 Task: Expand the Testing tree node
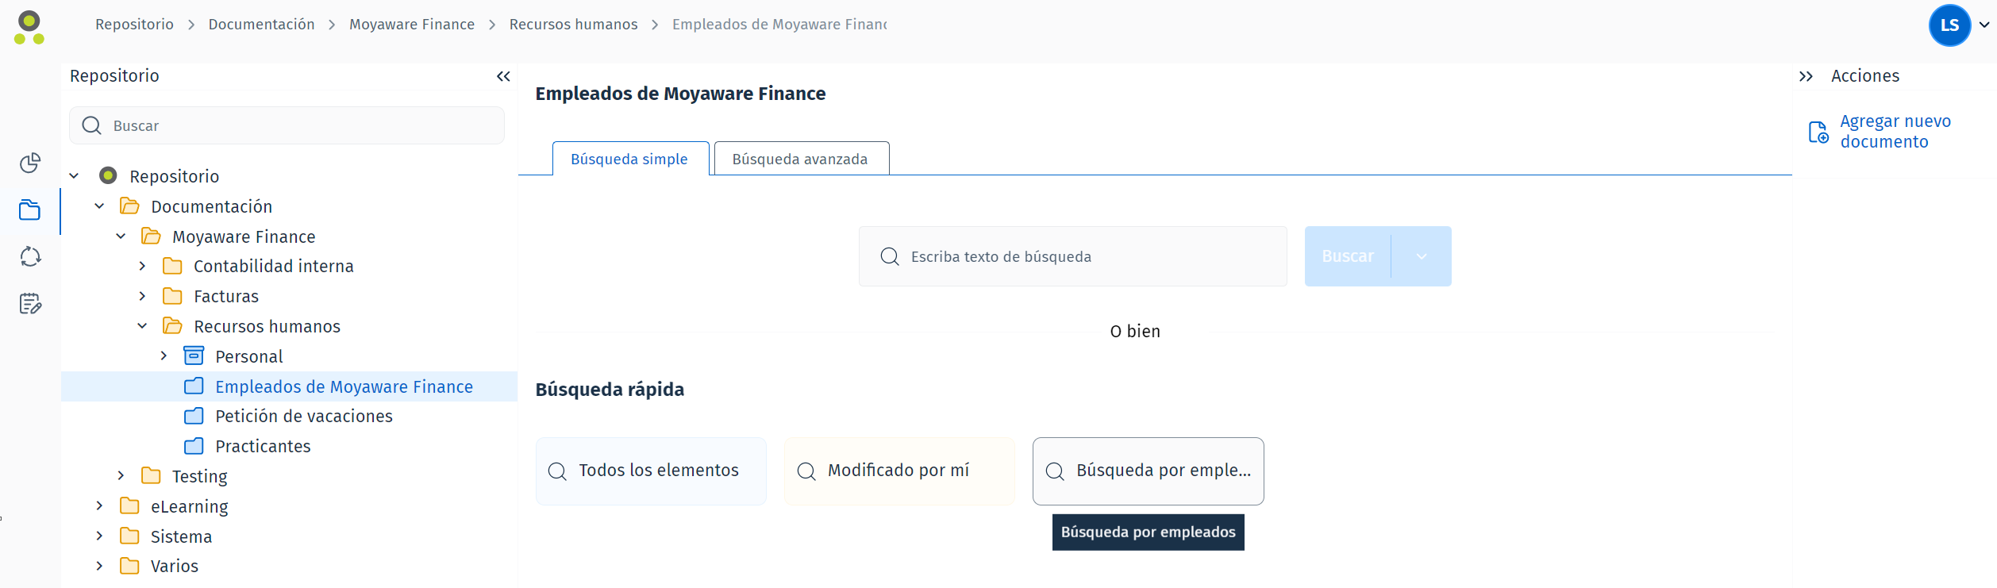[121, 475]
